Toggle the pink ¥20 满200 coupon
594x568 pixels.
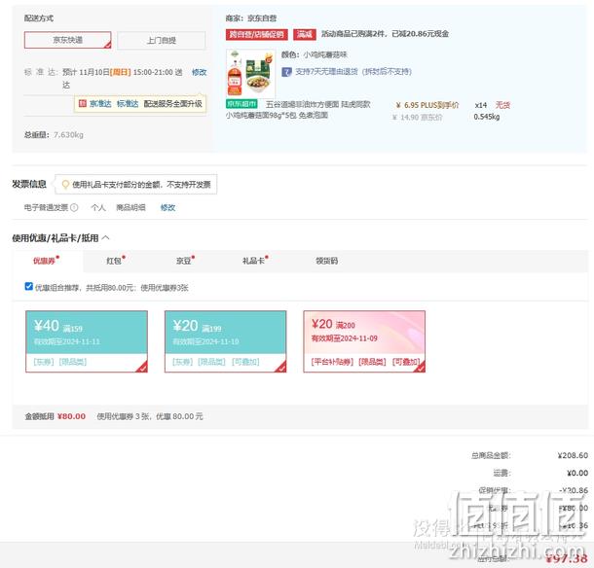click(x=364, y=341)
